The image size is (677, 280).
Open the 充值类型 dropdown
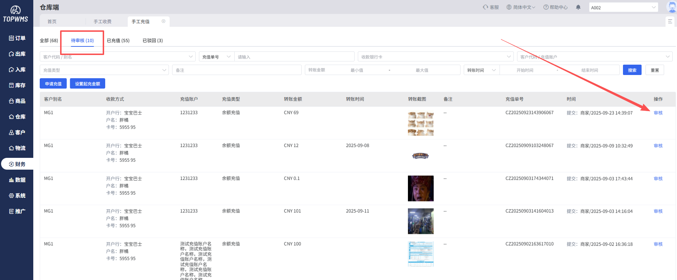104,70
